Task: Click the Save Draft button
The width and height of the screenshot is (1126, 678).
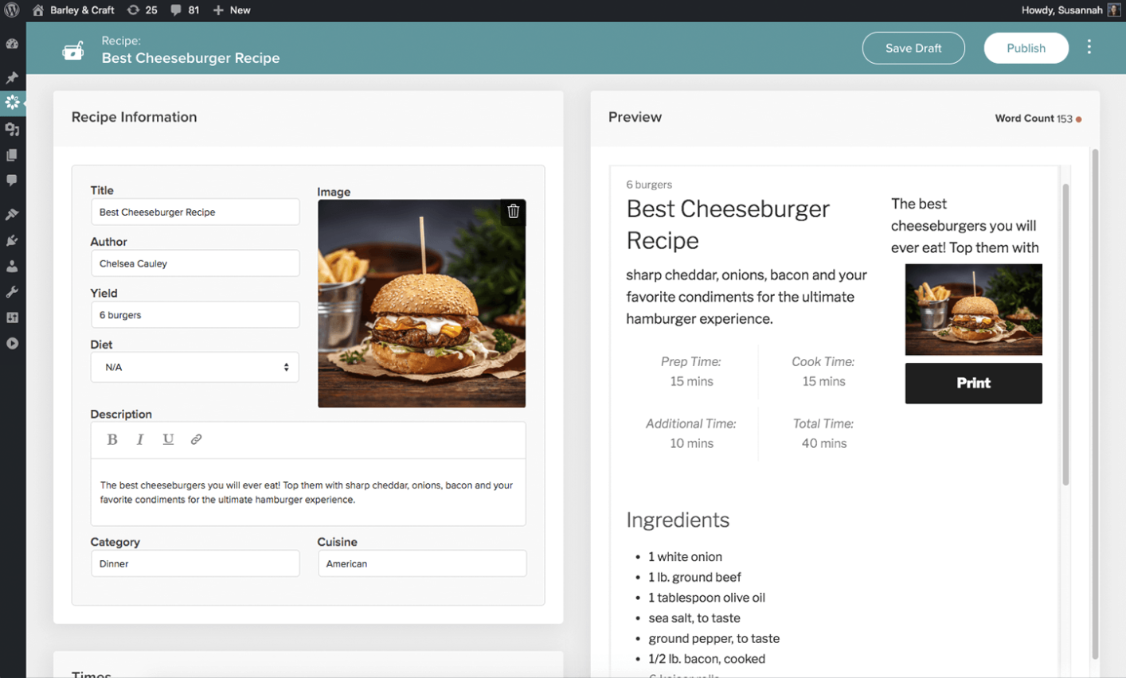Action: 913,48
